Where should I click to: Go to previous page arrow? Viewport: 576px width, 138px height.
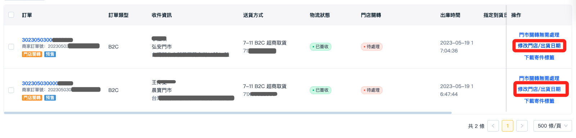point(493,126)
